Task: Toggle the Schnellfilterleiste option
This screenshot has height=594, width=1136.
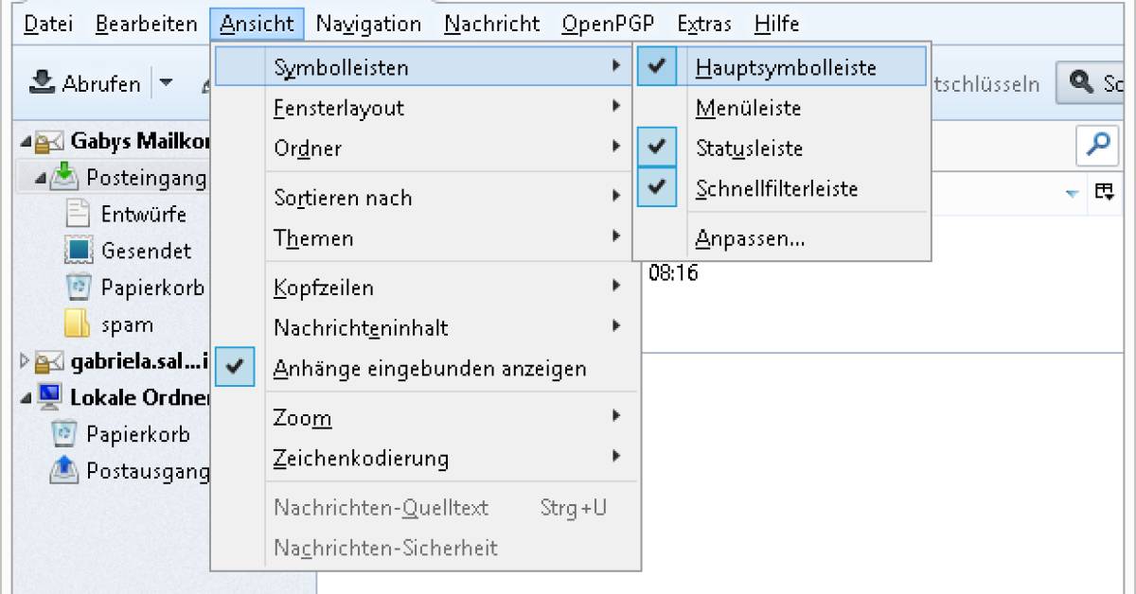Action: coord(780,188)
